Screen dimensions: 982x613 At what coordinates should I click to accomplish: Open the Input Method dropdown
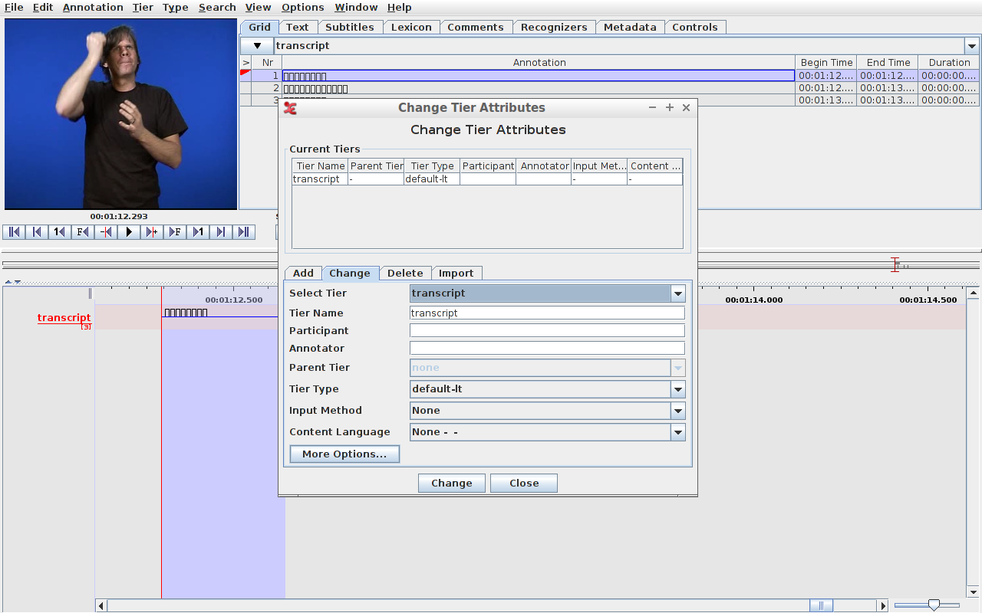pos(678,411)
